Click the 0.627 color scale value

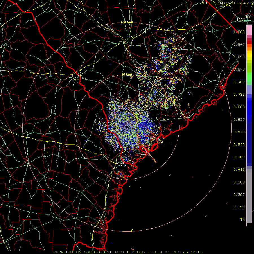tap(239, 120)
